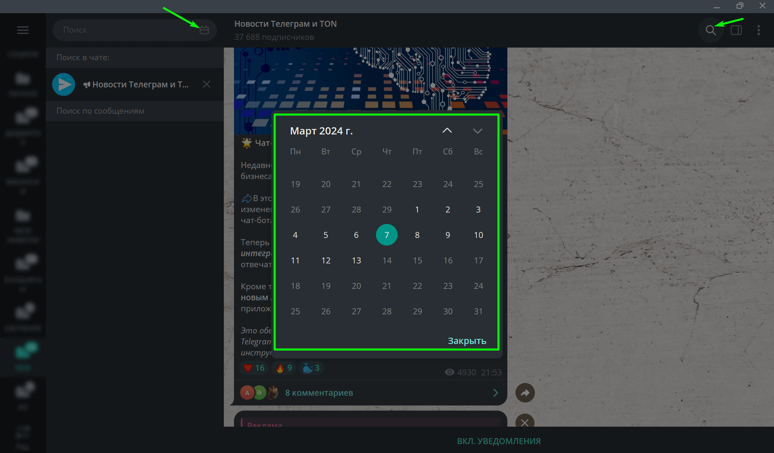Click the calendar icon in search field
774x453 pixels.
pyautogui.click(x=204, y=30)
